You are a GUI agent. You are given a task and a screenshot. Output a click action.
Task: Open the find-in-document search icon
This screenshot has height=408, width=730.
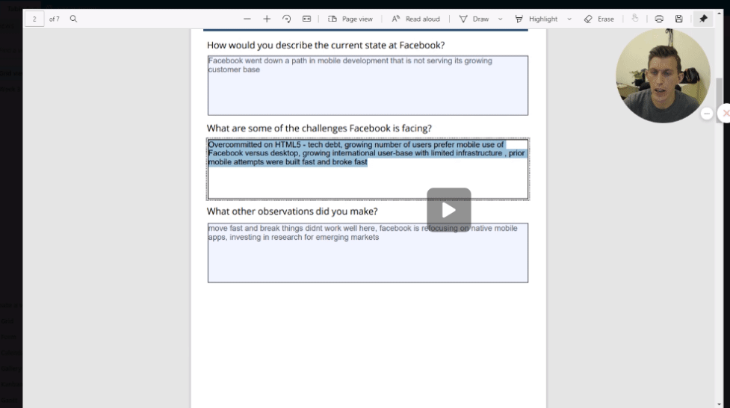click(73, 19)
